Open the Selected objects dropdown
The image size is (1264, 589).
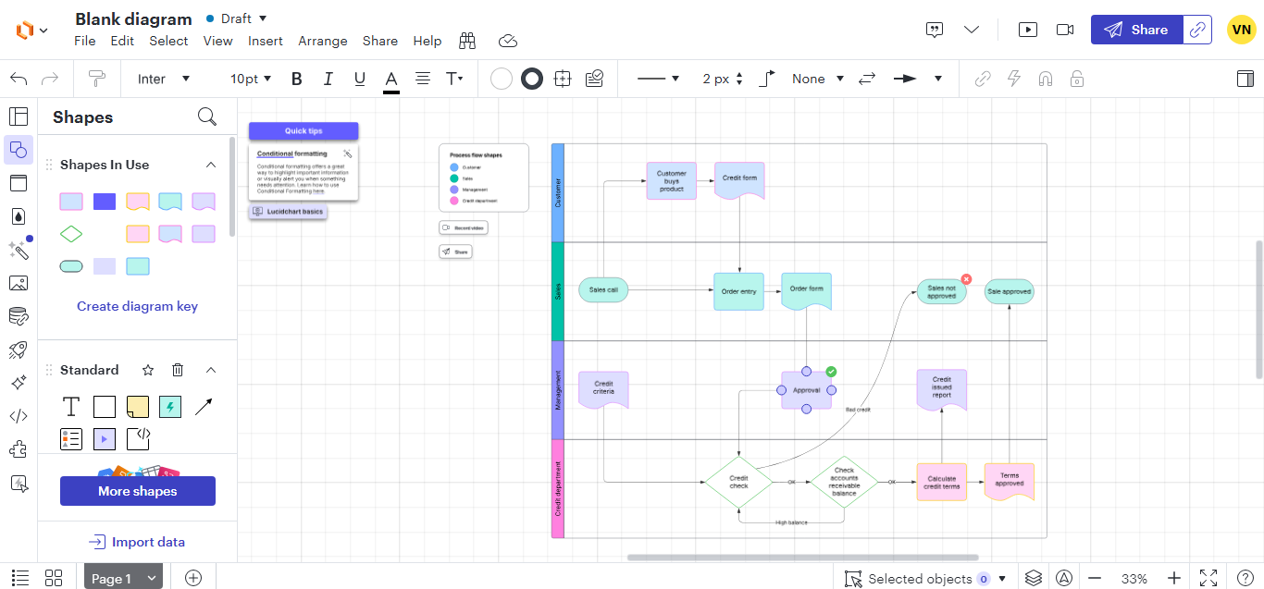point(925,578)
